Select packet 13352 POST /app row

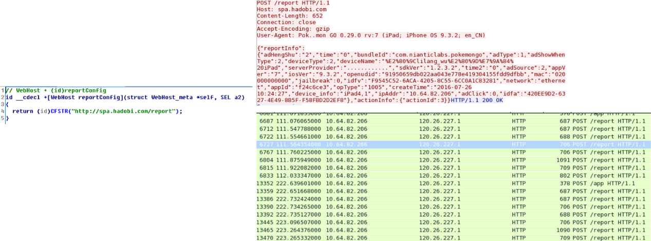coord(452,183)
